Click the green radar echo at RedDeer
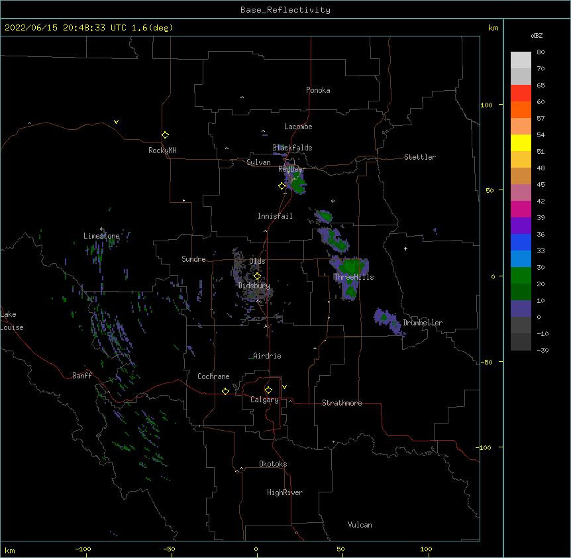Viewport: 571px width, 558px height. [x=298, y=184]
